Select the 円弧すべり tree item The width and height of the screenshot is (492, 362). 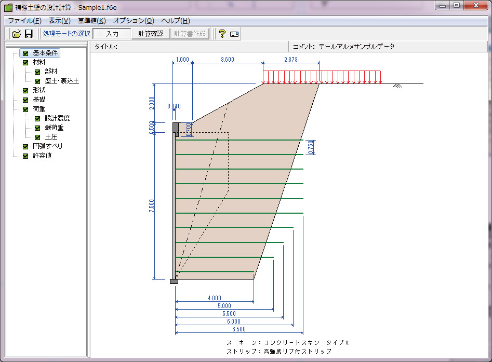click(x=48, y=146)
